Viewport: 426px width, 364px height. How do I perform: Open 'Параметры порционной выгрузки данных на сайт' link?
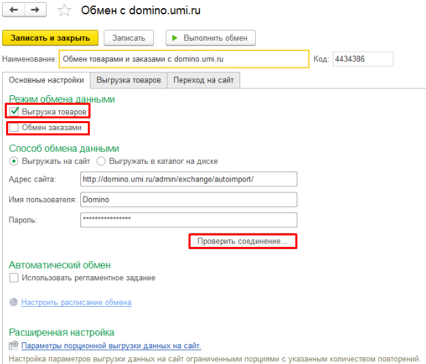point(111,346)
